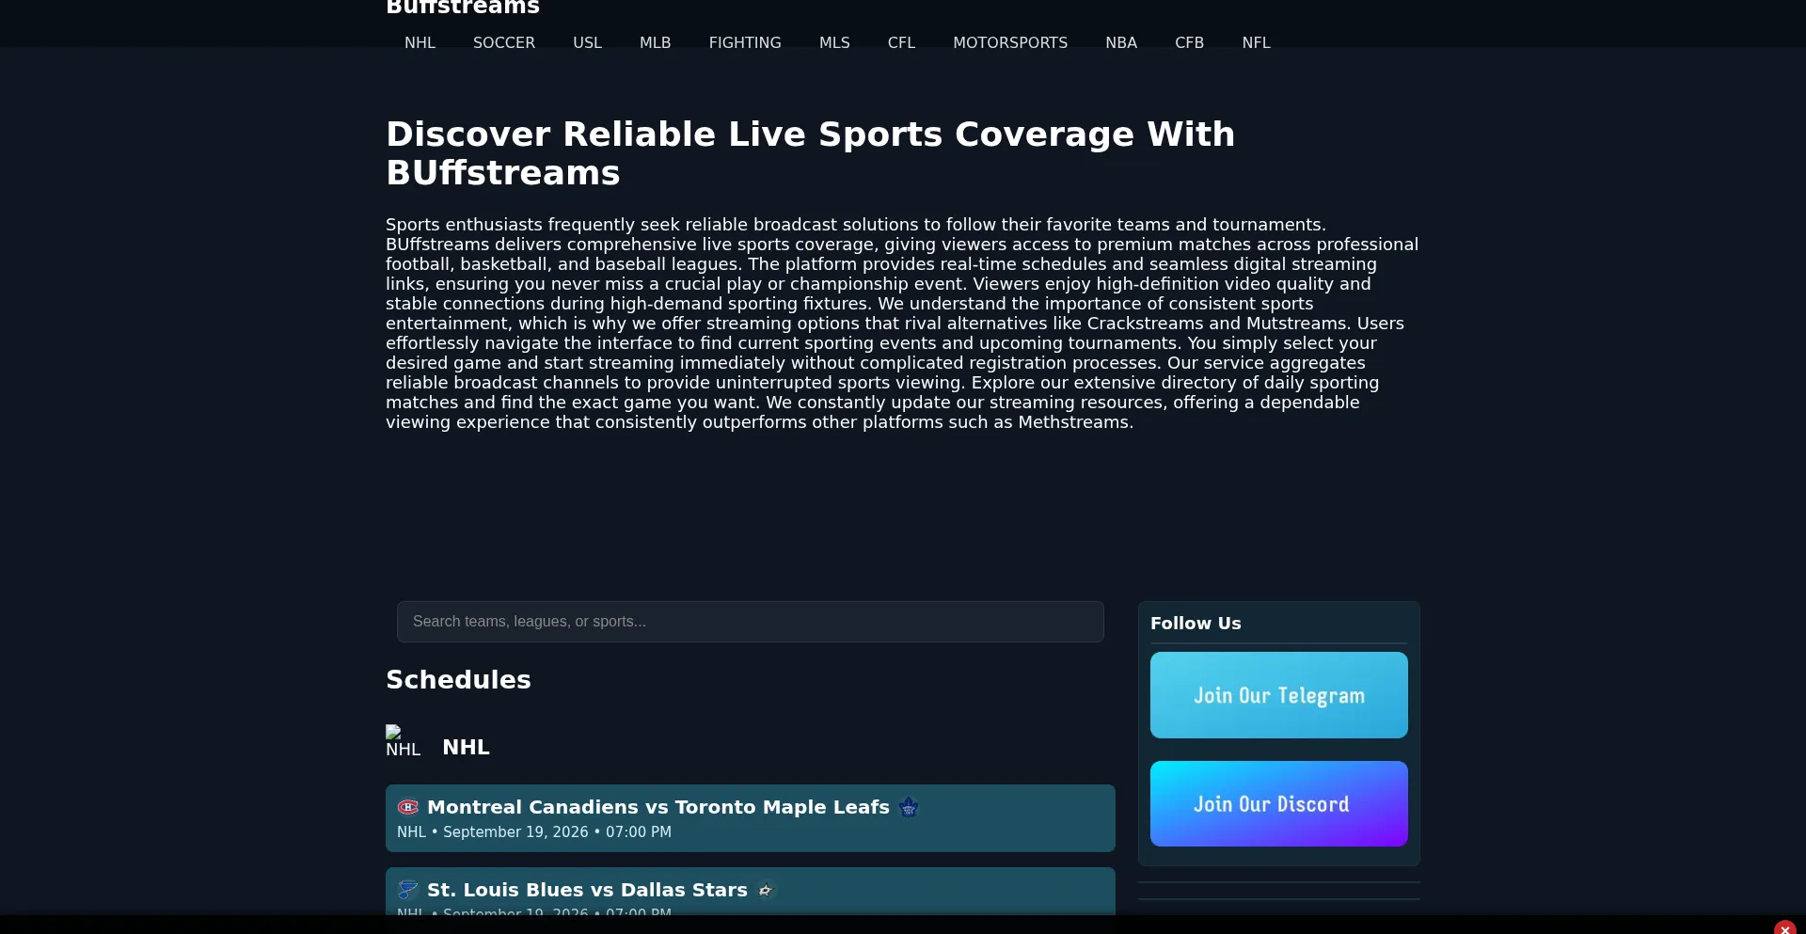The width and height of the screenshot is (1806, 934).
Task: Click the Join Our Discord button
Action: [1279, 804]
